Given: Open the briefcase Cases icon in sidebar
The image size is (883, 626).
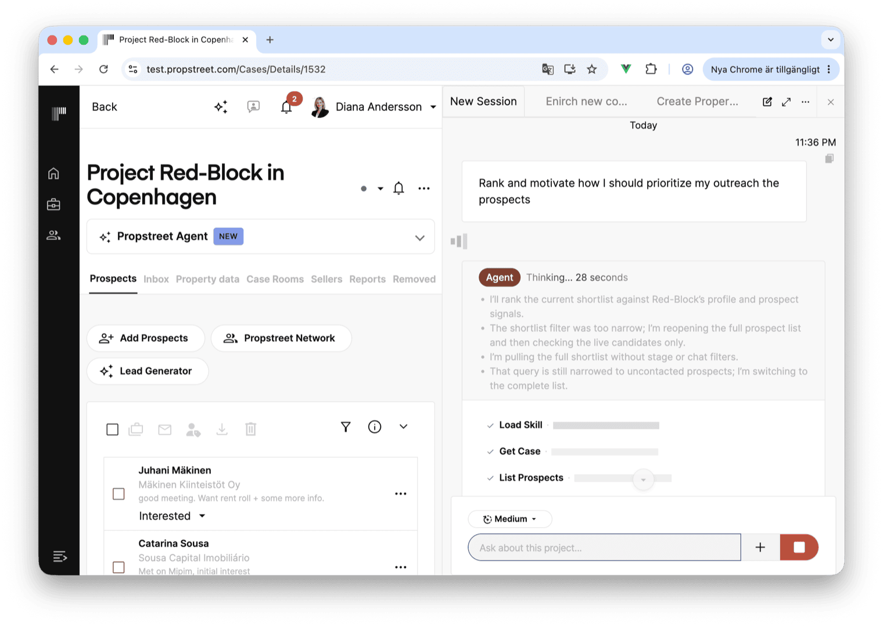Looking at the screenshot, I should tap(53, 204).
